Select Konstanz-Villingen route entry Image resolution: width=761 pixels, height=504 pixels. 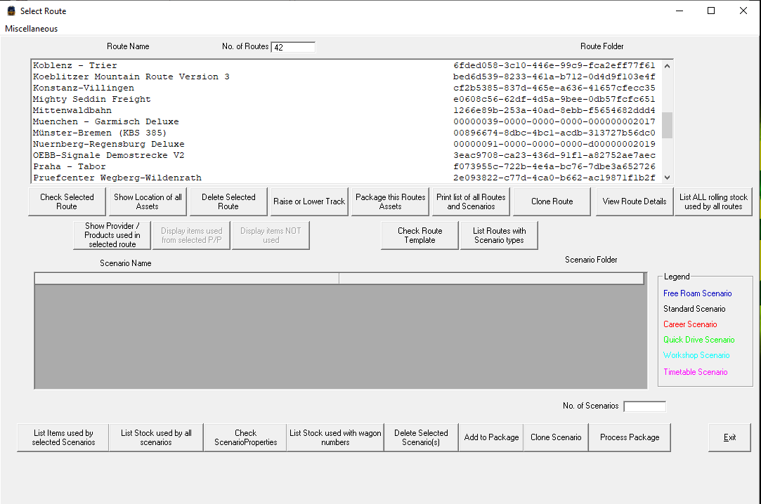tap(82, 88)
